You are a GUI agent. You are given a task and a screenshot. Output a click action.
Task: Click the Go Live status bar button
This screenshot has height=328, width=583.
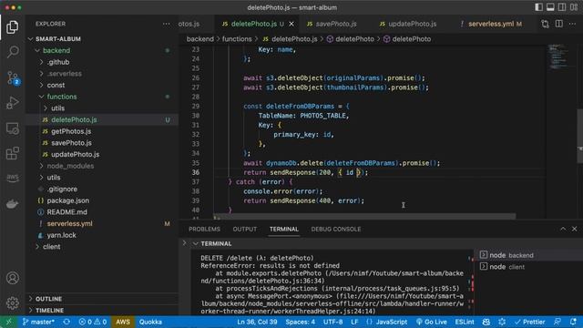(431, 322)
